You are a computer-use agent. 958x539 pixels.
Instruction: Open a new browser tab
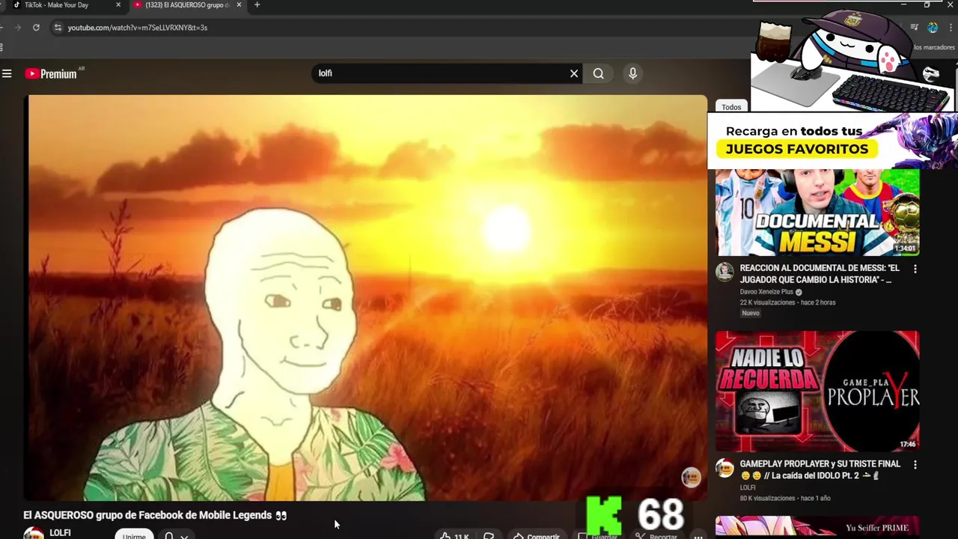pos(257,5)
